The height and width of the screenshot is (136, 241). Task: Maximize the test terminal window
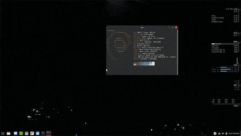click(173, 28)
